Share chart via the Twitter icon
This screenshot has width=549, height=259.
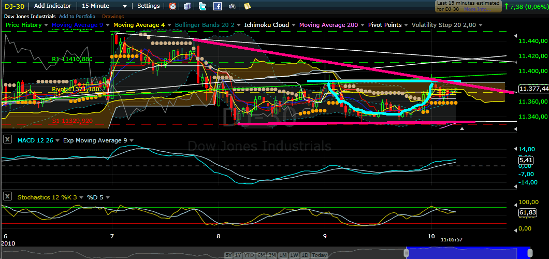click(x=203, y=6)
